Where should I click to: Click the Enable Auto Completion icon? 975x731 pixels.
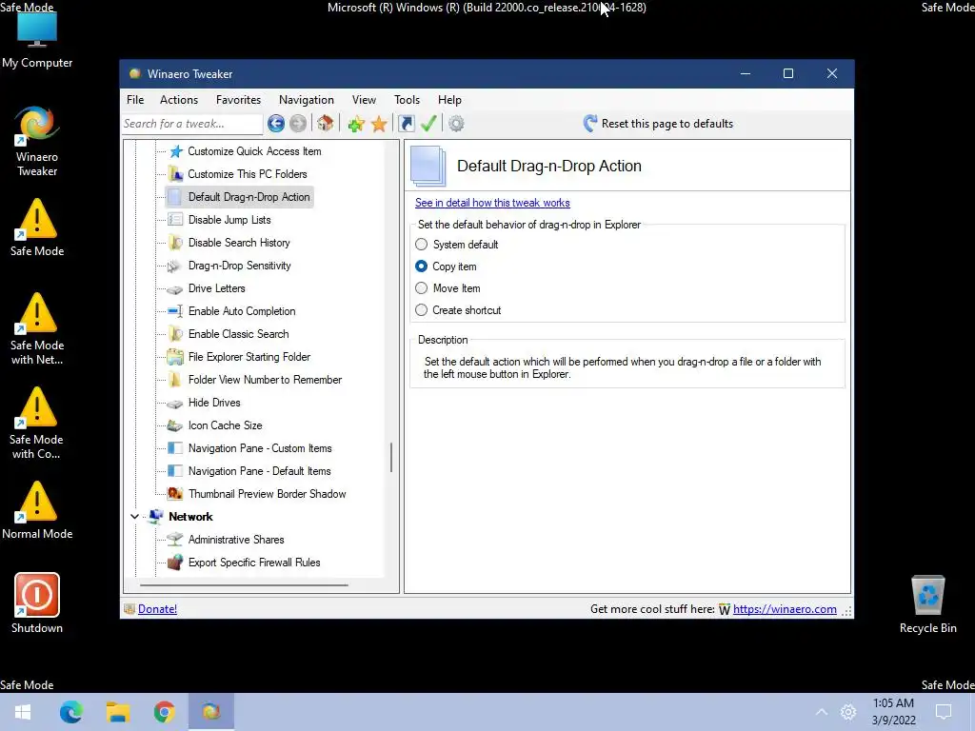(x=175, y=311)
